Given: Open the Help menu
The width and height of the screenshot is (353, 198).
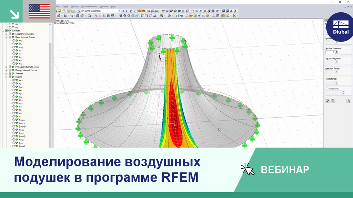Looking at the screenshot, I should point(113,7).
